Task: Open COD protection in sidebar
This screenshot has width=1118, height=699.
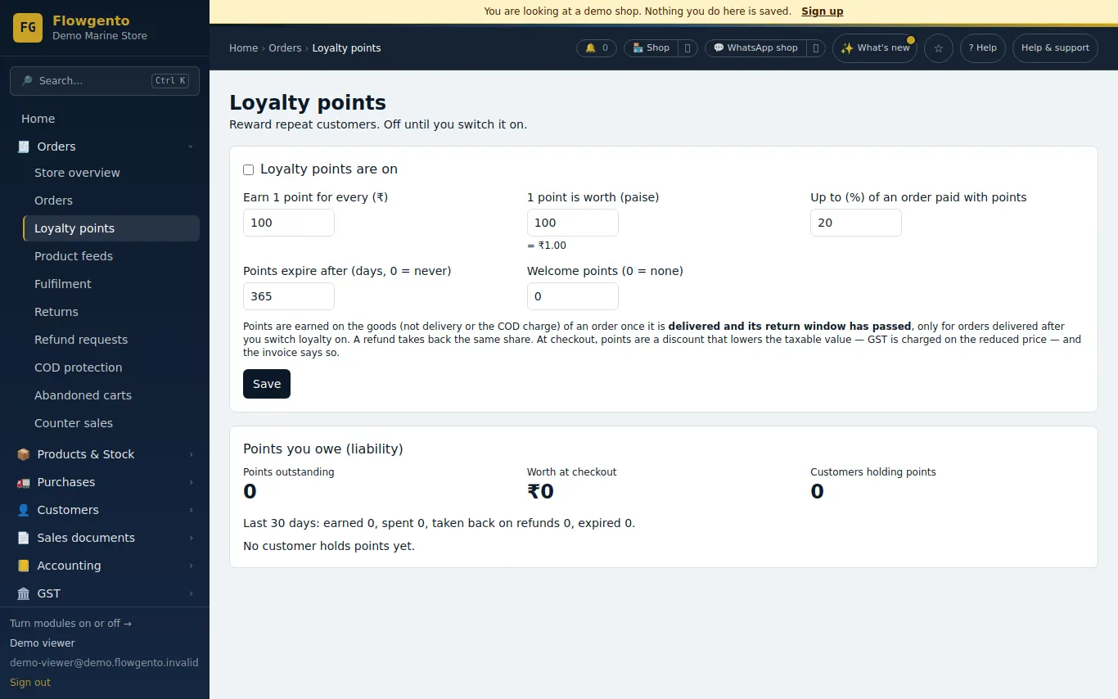Action: (x=111, y=368)
